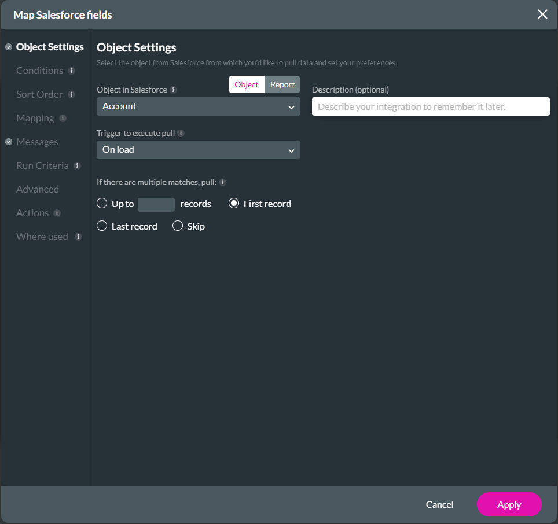558x524 pixels.
Task: Open the Conditions info tooltip icon
Action: click(71, 71)
